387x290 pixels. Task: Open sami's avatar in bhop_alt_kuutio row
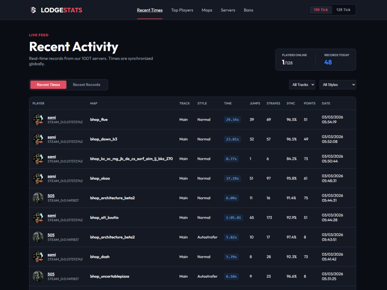pyautogui.click(x=38, y=217)
